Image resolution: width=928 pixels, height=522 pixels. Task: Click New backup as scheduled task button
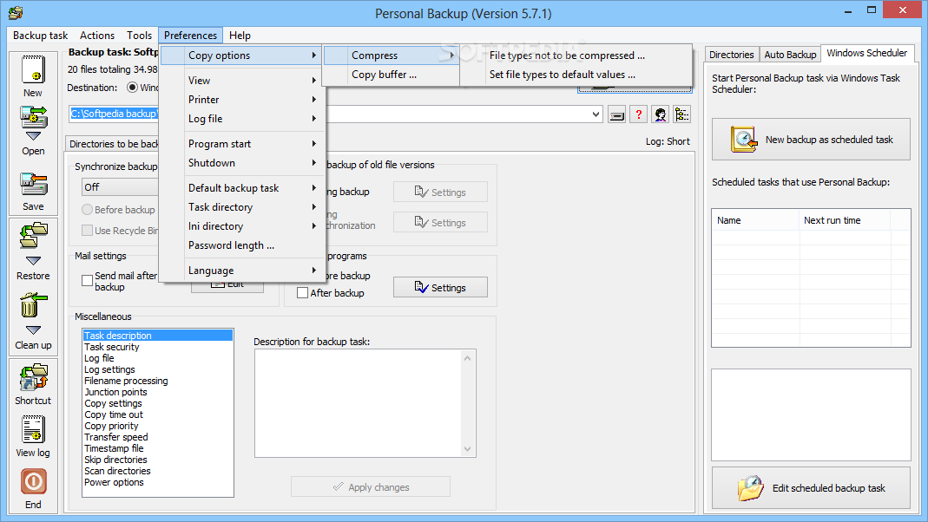pos(811,140)
